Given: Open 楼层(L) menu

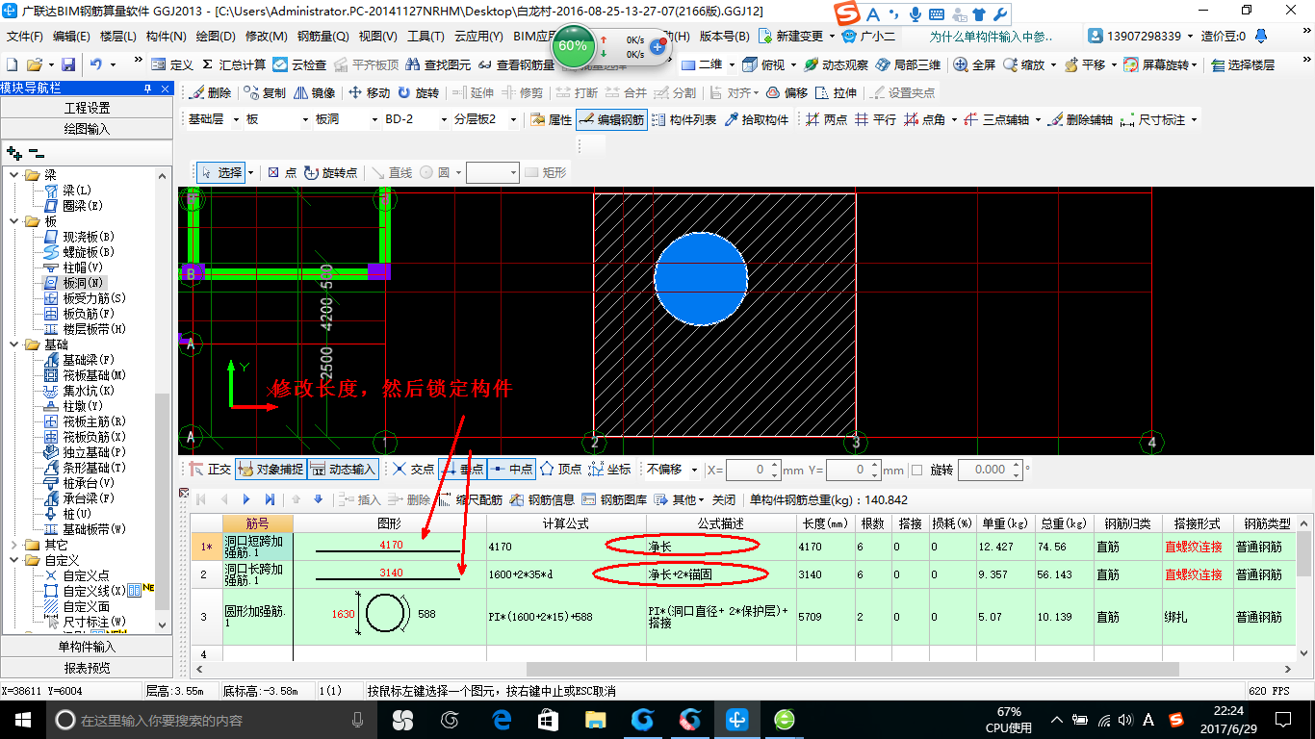Looking at the screenshot, I should coord(118,37).
